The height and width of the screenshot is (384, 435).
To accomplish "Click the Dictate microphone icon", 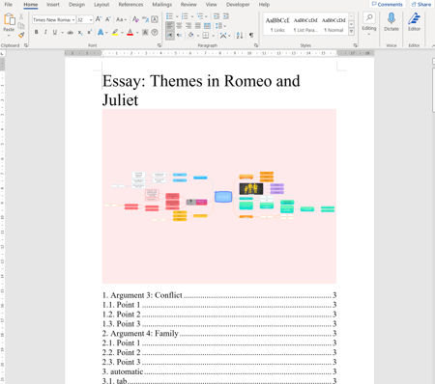I will [391, 18].
